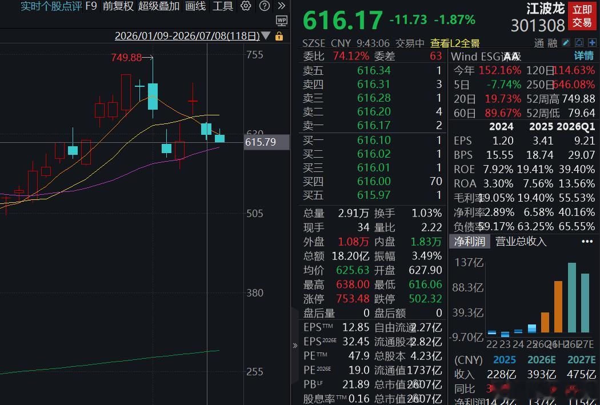Viewport: 600px width, 405px height.
Task: Click the 615.79 price axis marker
Action: coord(266,142)
